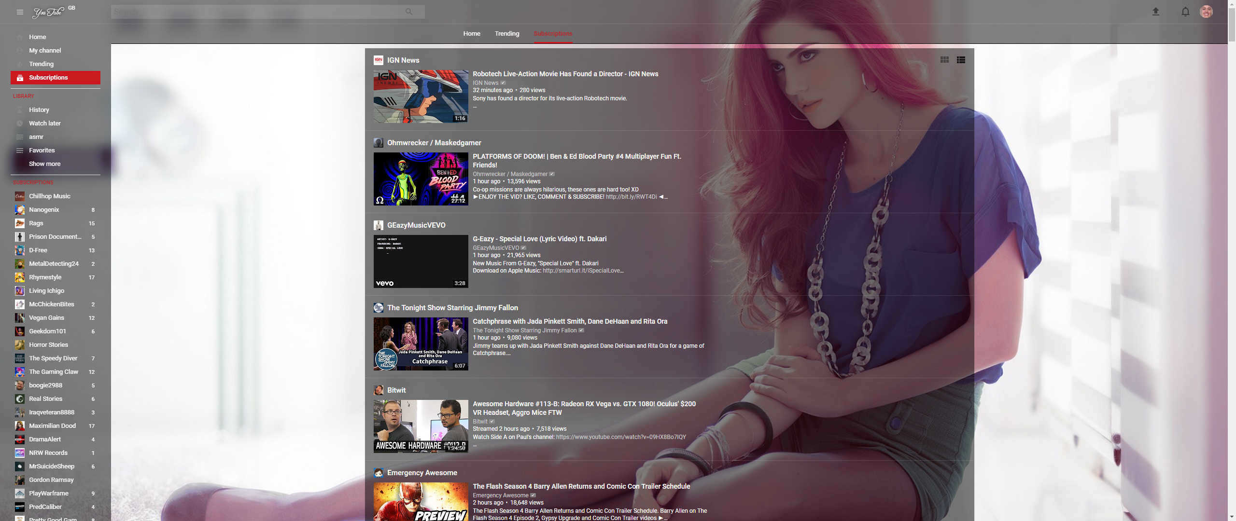Expand the IGN News video description

pyautogui.click(x=475, y=106)
